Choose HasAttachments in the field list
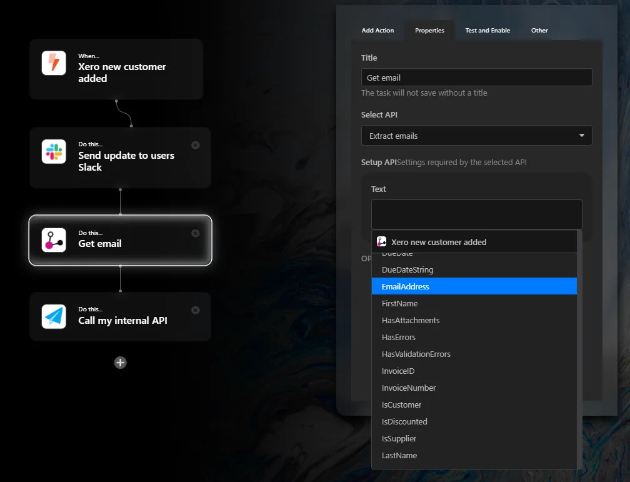The image size is (630, 482). click(474, 320)
